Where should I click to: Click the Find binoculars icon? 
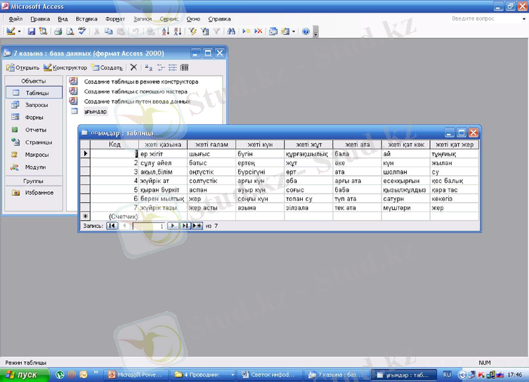[x=231, y=31]
